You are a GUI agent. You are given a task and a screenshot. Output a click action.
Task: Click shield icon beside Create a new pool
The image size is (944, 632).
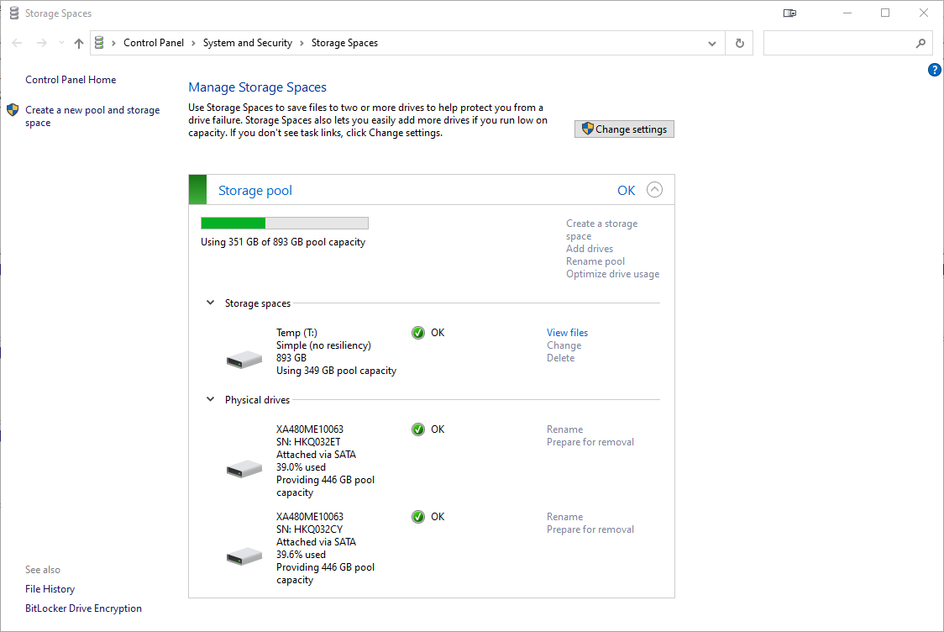point(13,109)
